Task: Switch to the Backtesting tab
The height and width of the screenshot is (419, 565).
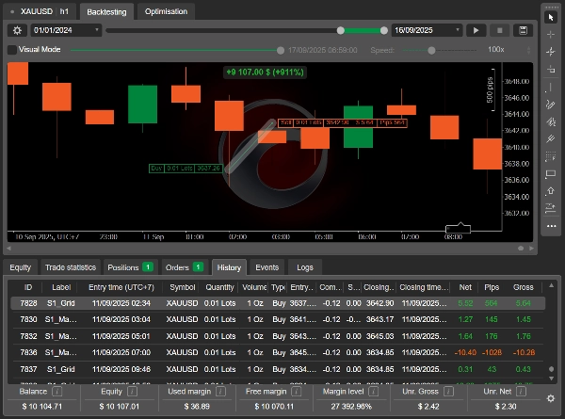Action: point(106,12)
